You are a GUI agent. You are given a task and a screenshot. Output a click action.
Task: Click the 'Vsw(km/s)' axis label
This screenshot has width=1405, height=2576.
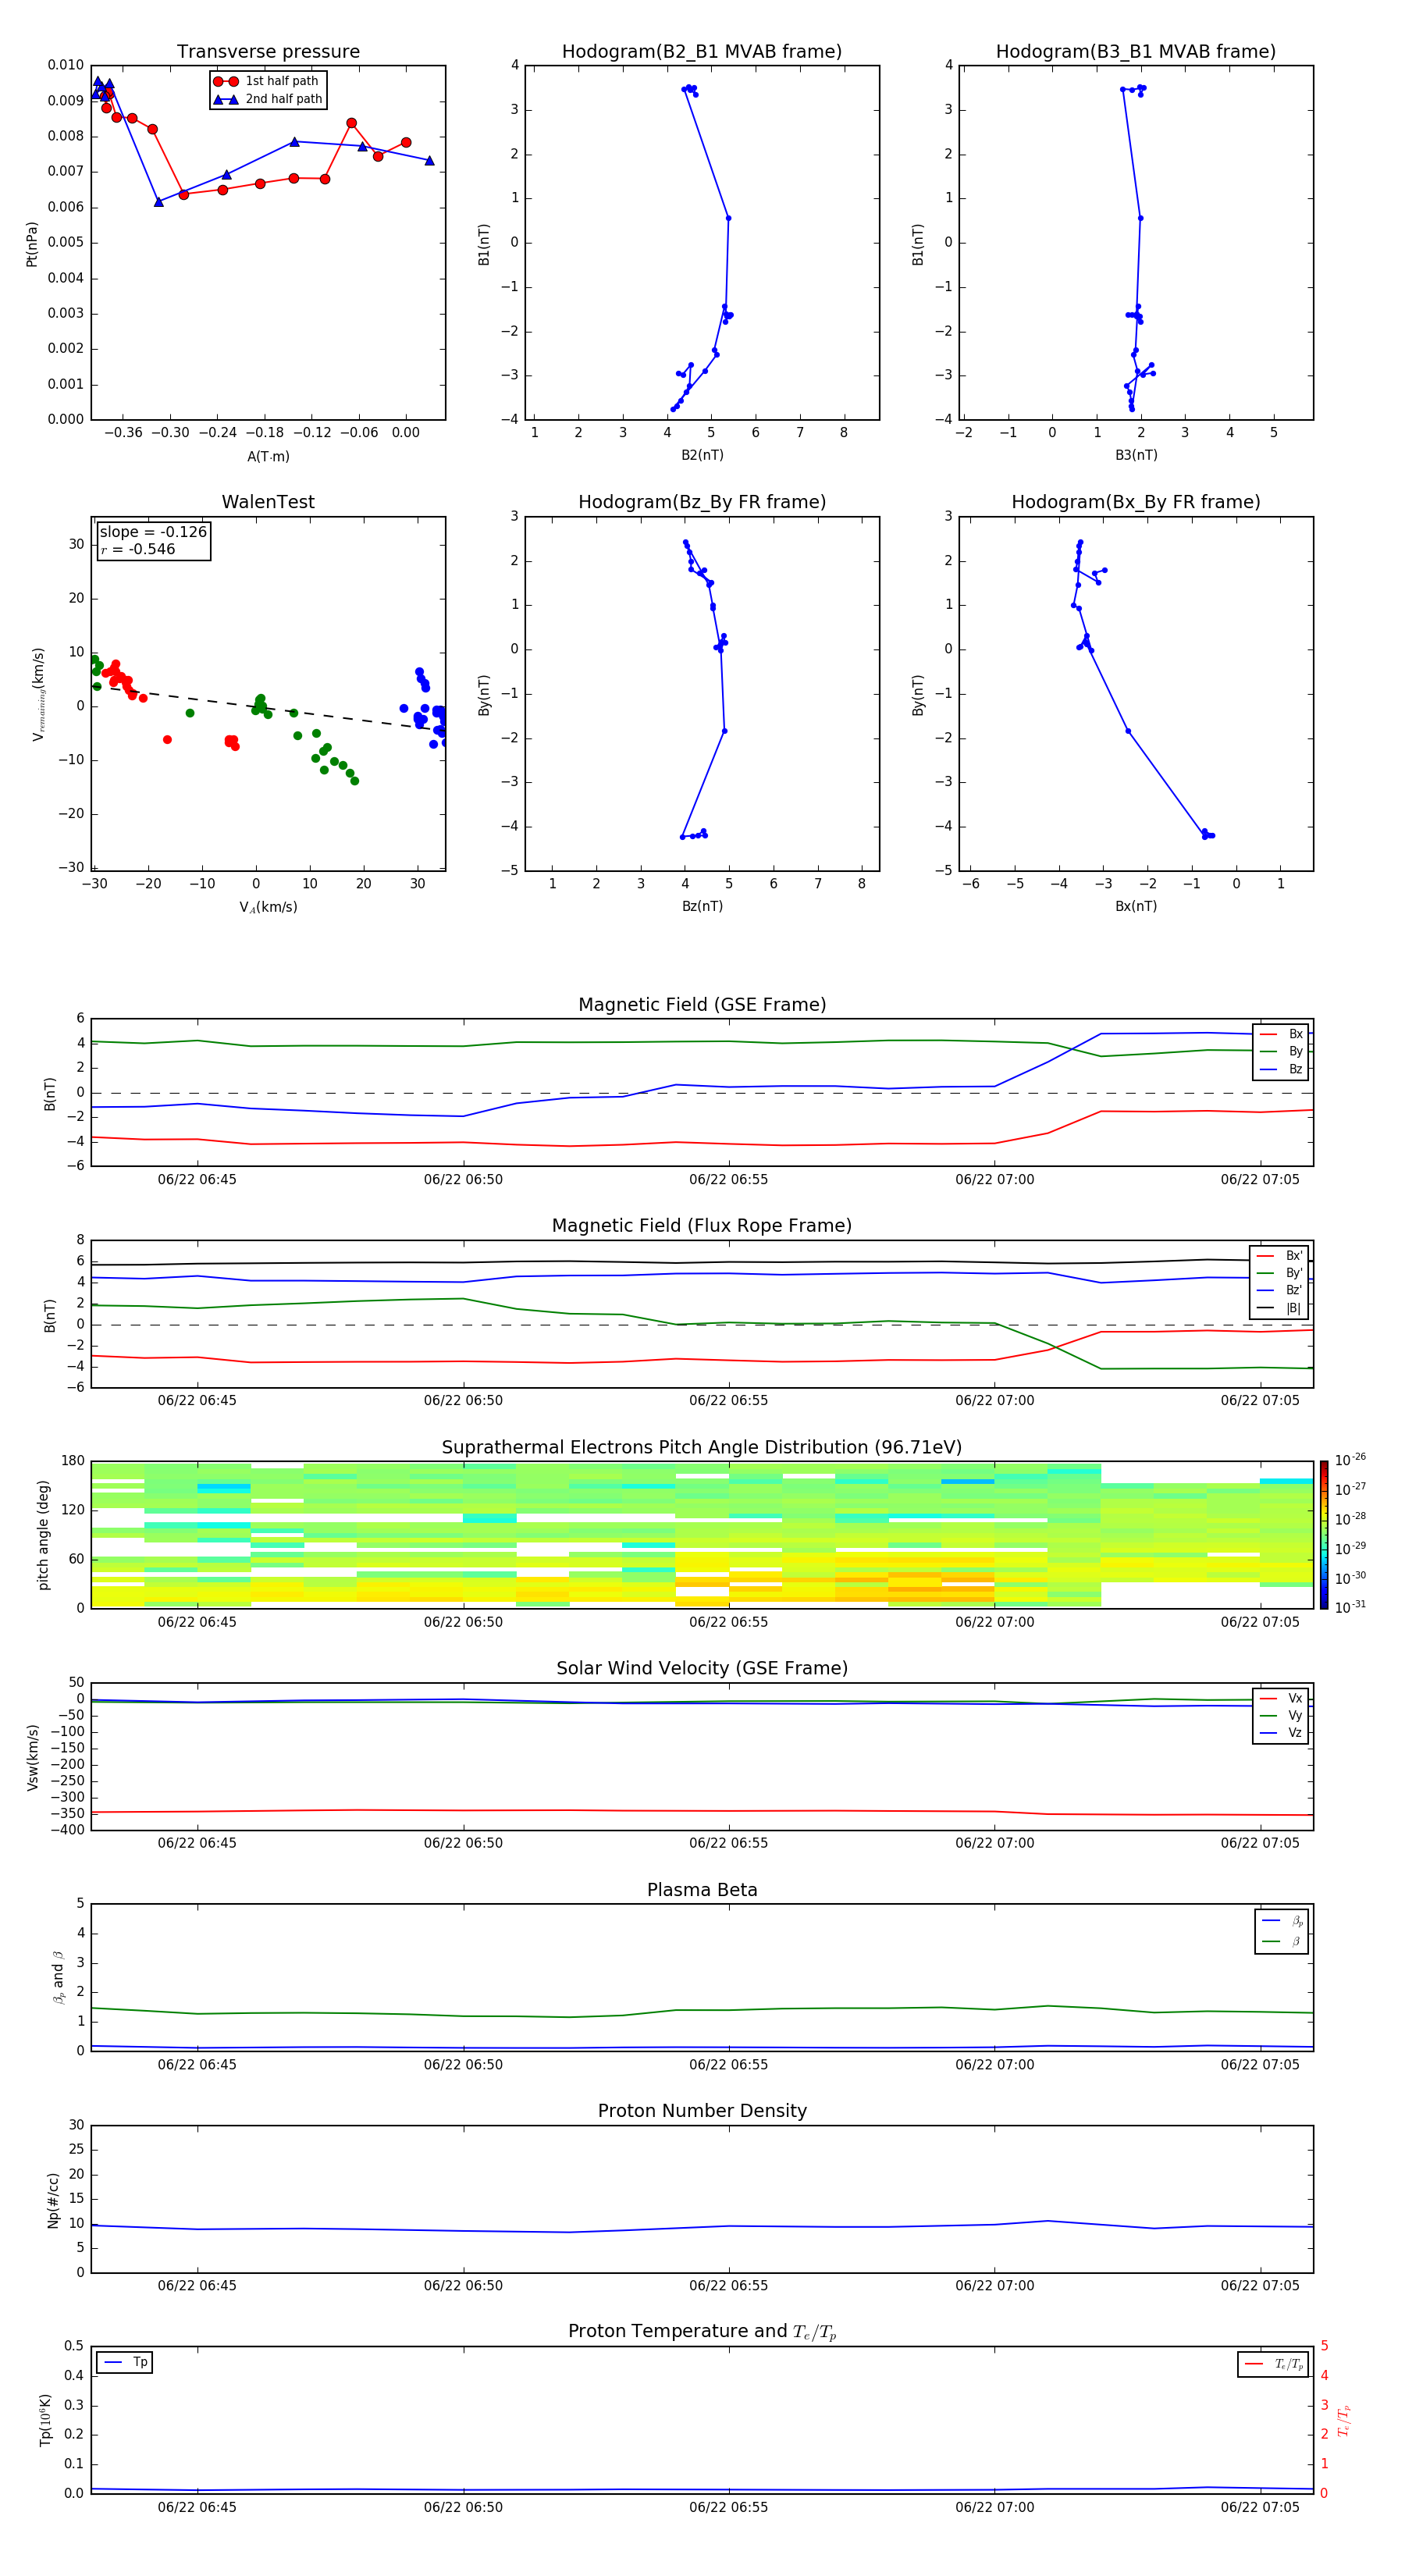[x=32, y=1757]
